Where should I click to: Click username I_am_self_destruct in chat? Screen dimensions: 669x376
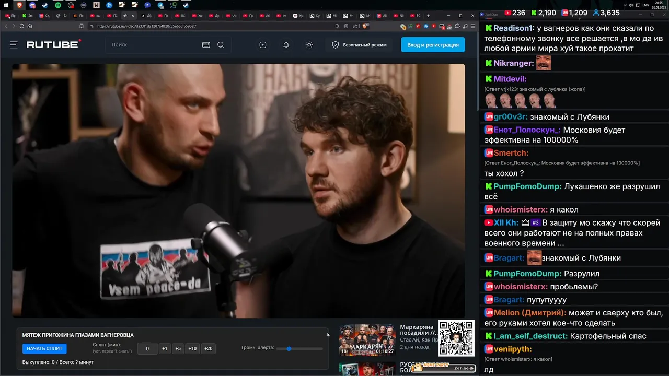[x=530, y=336]
